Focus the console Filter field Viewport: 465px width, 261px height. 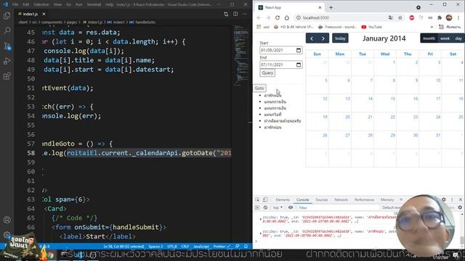click(x=338, y=208)
